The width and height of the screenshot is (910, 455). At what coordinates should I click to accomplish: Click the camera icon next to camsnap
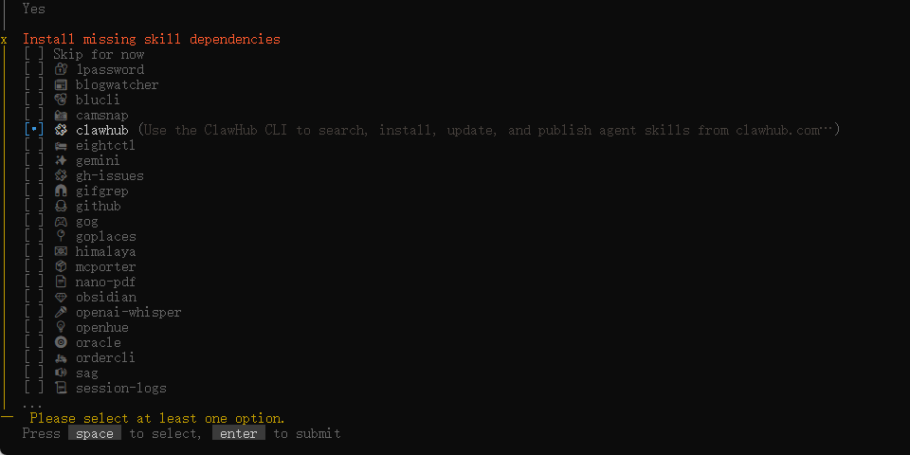(61, 115)
